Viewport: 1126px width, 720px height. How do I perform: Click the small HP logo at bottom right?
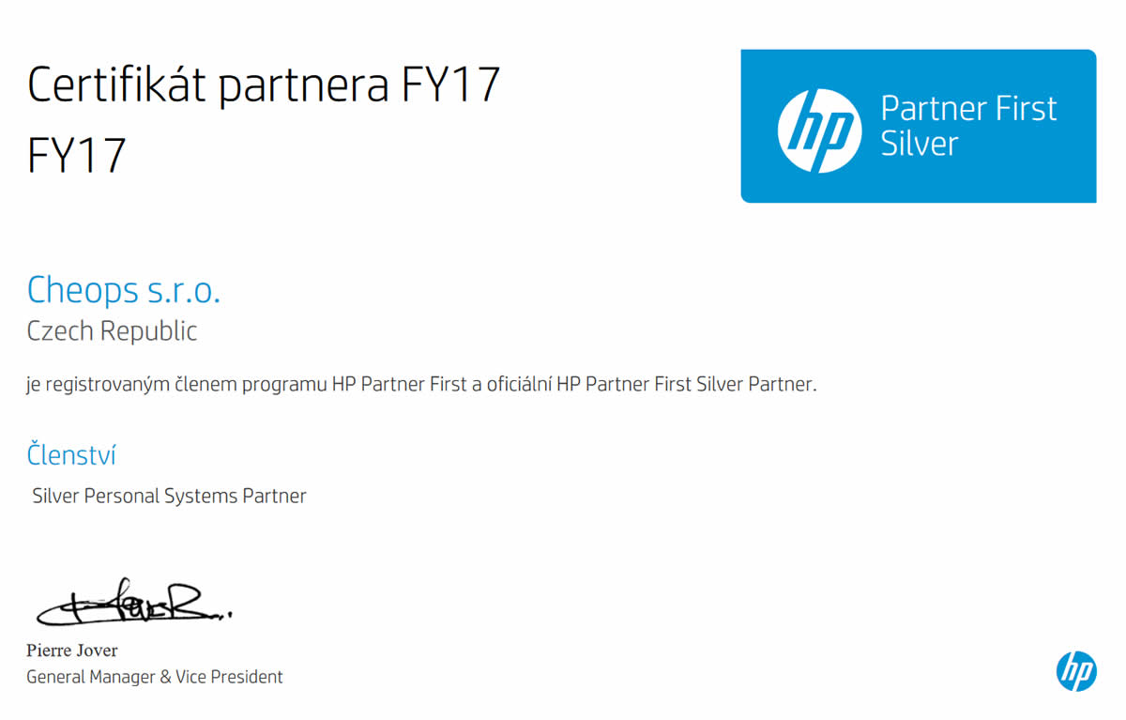coord(1076,671)
